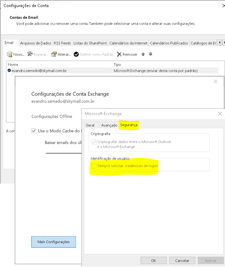
Task: Click the Novo new account icon
Action: pos(10,54)
